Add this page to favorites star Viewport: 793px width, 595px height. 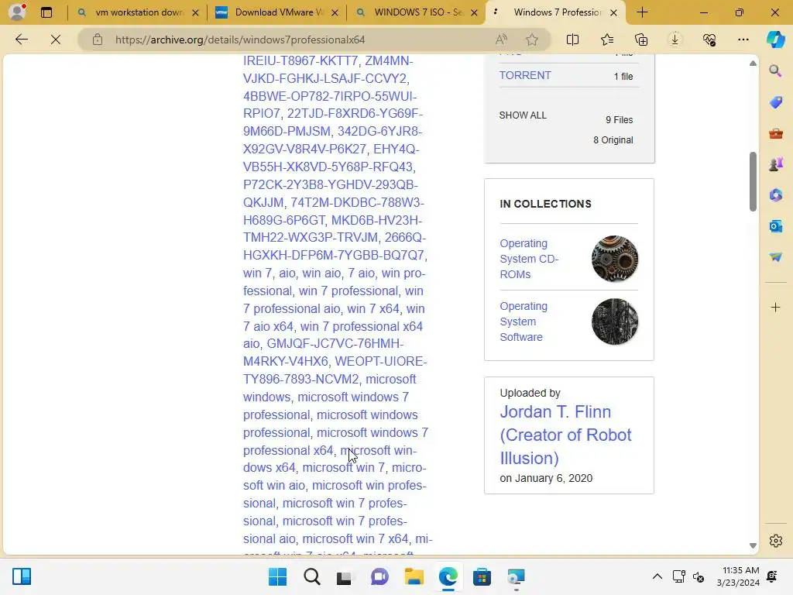(x=531, y=40)
